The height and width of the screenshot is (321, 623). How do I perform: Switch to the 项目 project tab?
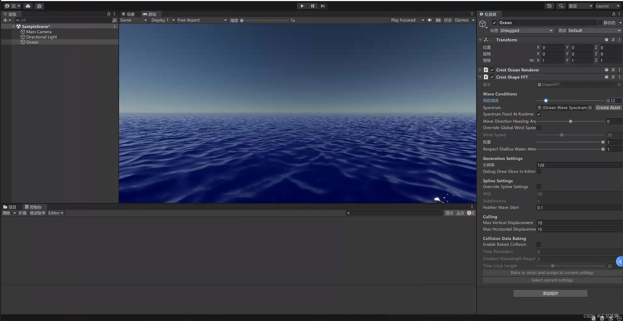10,207
